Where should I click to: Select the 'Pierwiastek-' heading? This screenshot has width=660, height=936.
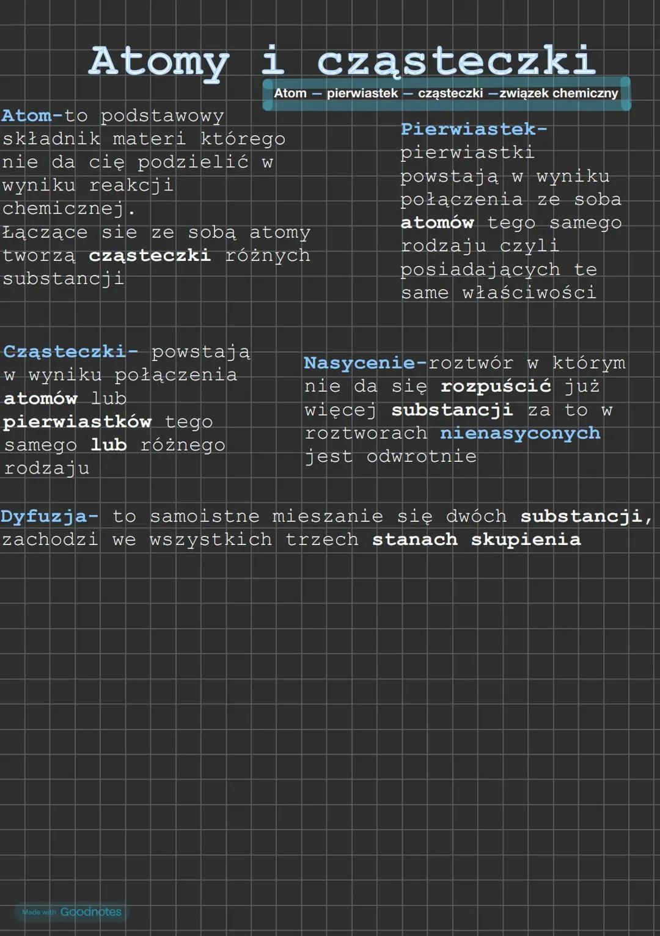(475, 130)
